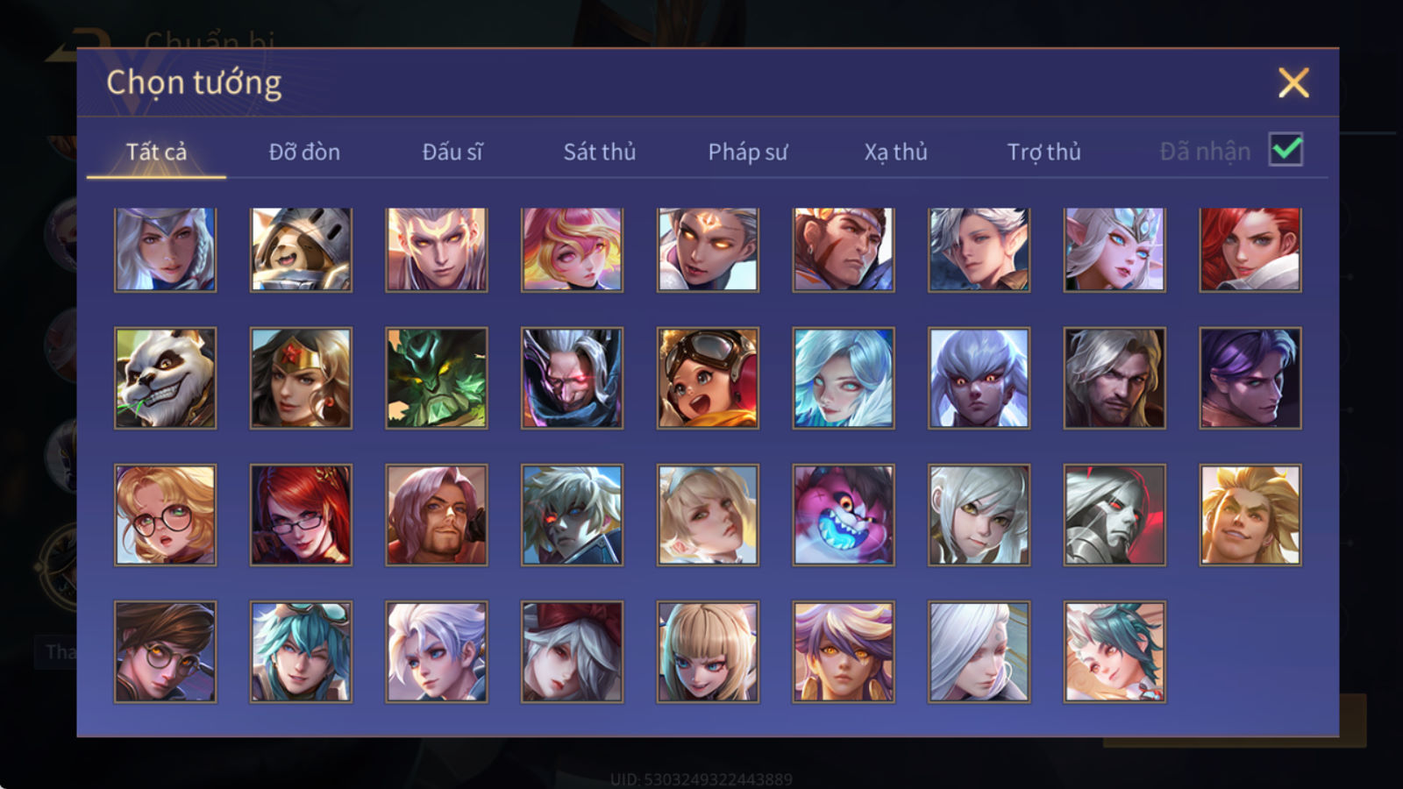Image resolution: width=1403 pixels, height=789 pixels.
Task: Toggle the Đã nhận checkbox
Action: [x=1285, y=150]
